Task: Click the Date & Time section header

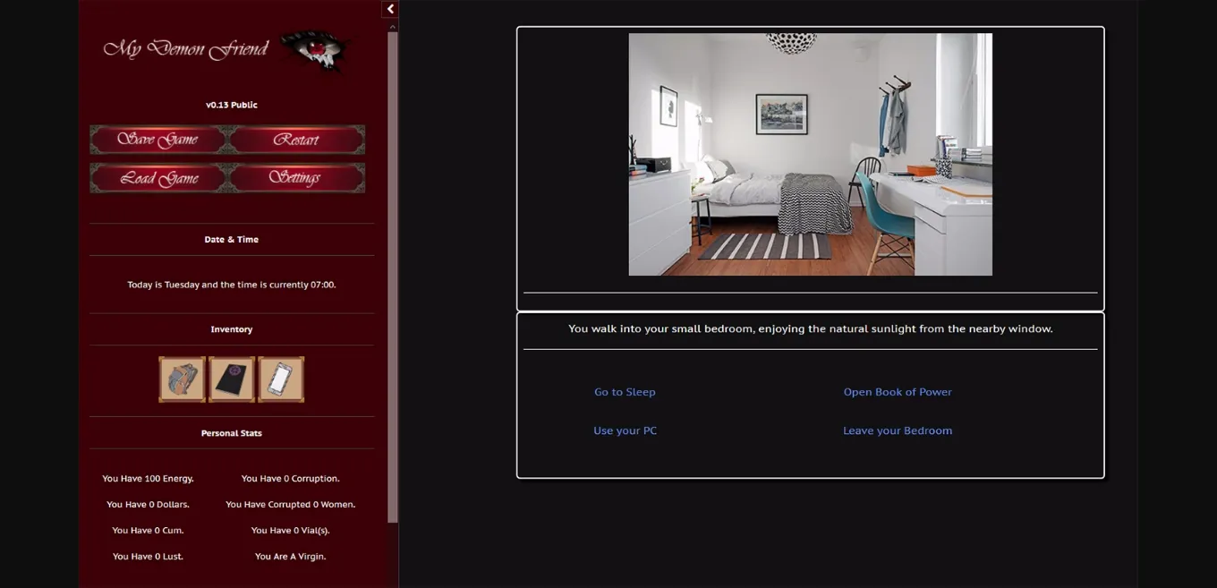Action: coord(231,239)
